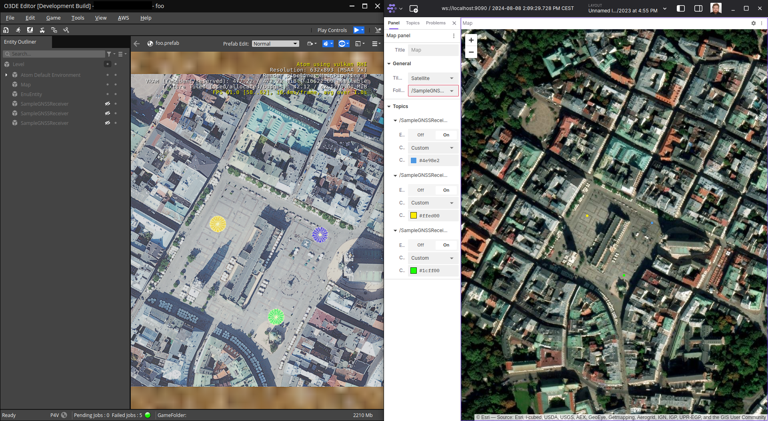Open the Tools menu in O3DE
The image size is (768, 421).
click(78, 18)
